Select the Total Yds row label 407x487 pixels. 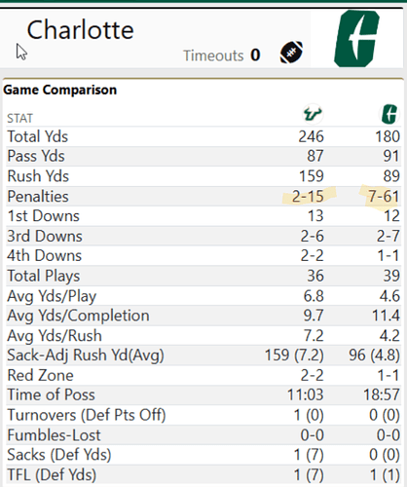coord(38,136)
